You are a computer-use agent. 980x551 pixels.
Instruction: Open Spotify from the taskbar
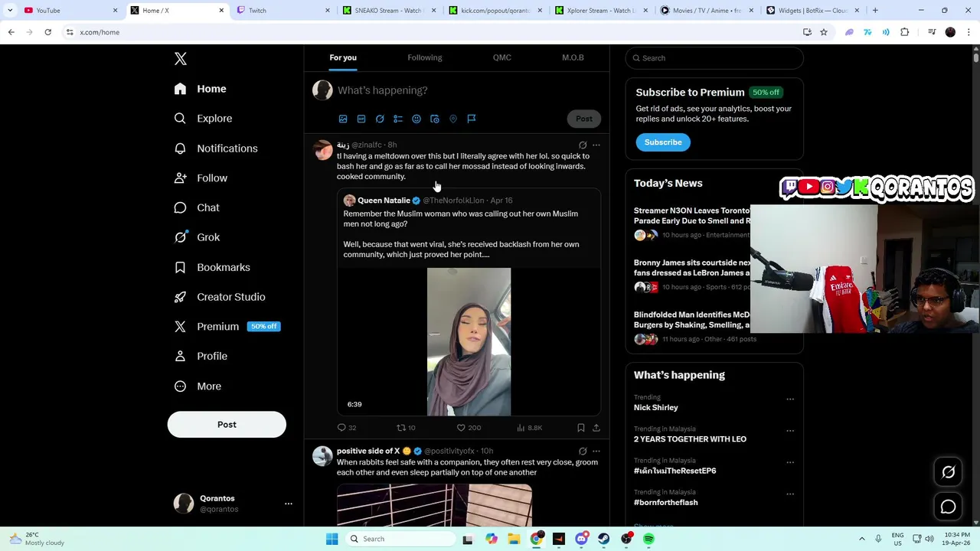648,539
